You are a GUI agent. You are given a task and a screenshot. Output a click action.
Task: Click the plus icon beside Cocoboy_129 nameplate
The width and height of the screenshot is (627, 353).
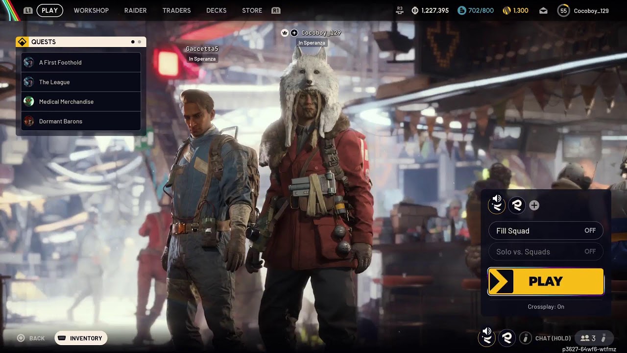[294, 33]
